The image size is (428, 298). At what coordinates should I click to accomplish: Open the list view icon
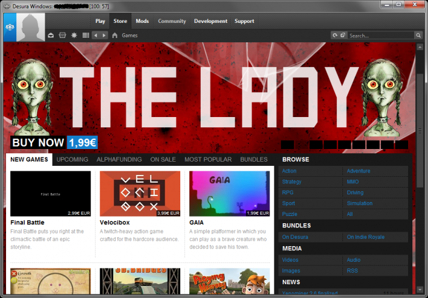86,35
